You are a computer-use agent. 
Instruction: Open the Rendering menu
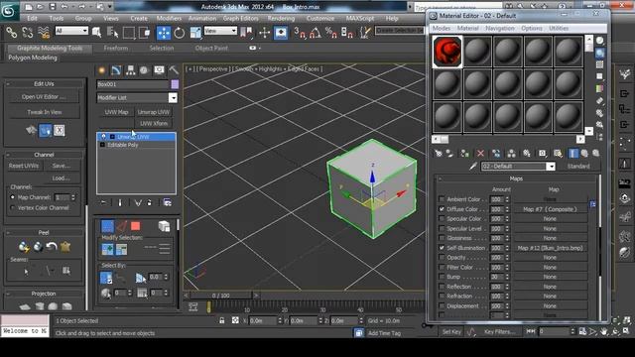(x=281, y=19)
